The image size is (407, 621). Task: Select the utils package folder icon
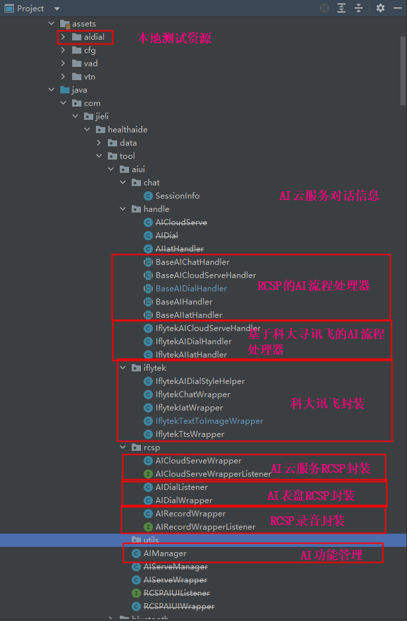click(136, 540)
